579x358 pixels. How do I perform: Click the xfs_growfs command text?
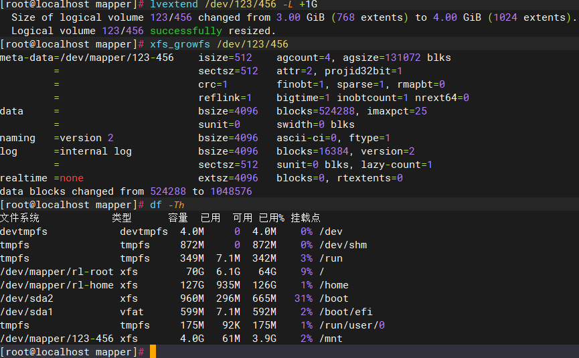coord(219,44)
